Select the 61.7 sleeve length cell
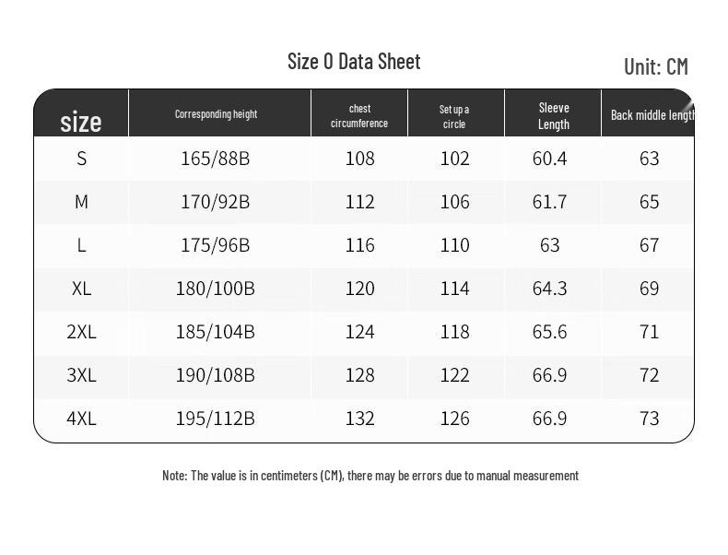 550,202
